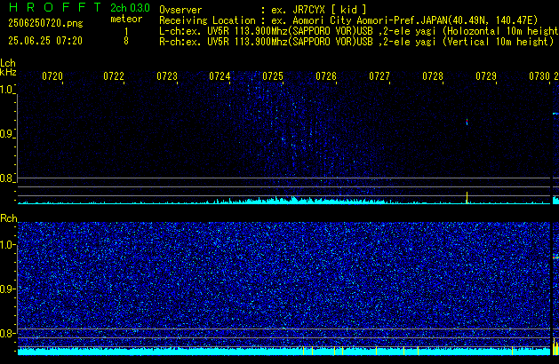Click the date 25.06.25 07:20
559x364 pixels.
45,41
